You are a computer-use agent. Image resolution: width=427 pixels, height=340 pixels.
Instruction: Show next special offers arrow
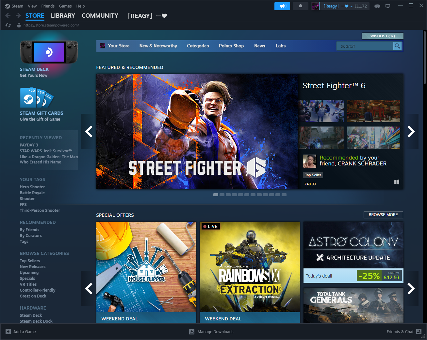[x=411, y=289]
